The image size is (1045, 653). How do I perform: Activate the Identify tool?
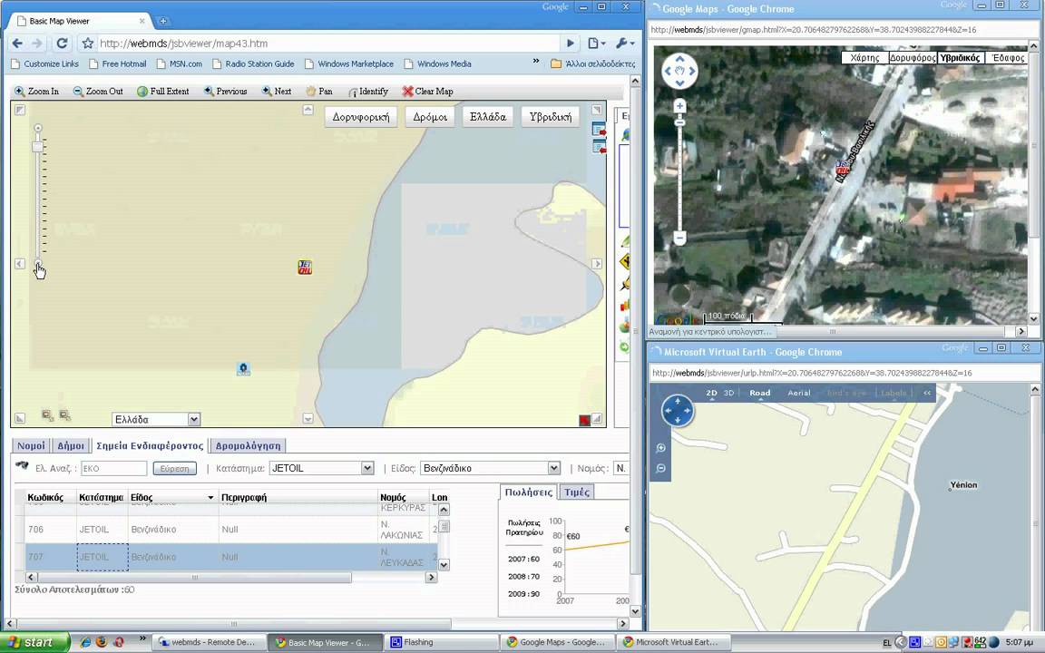coord(368,92)
